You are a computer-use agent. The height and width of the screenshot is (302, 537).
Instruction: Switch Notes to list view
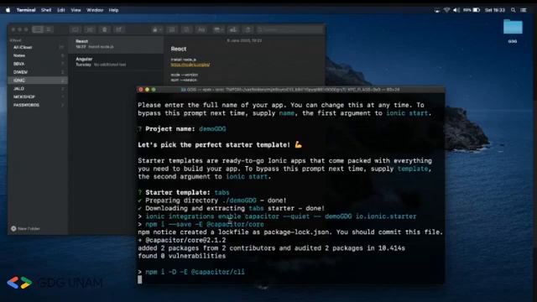pos(38,29)
